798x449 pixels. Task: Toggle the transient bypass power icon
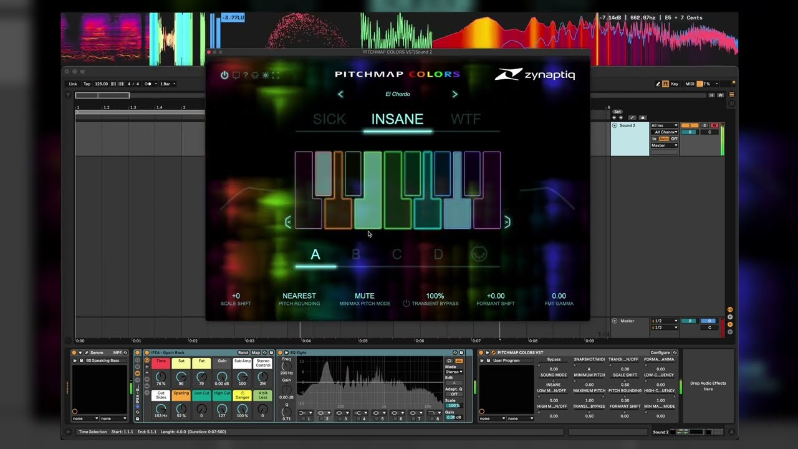(406, 304)
